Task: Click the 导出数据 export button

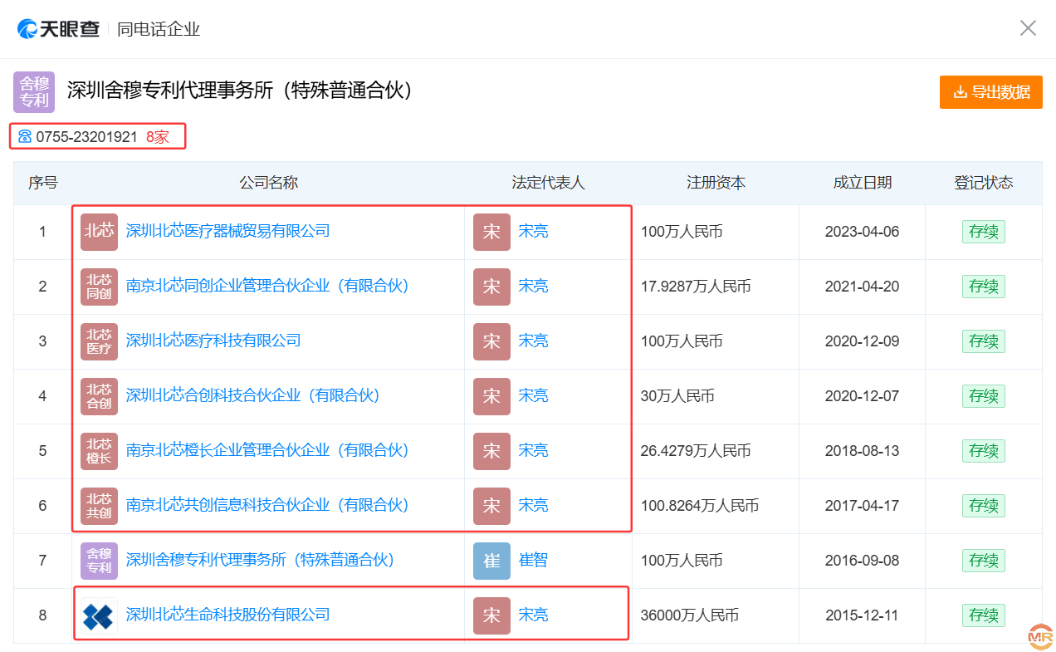Action: [990, 92]
